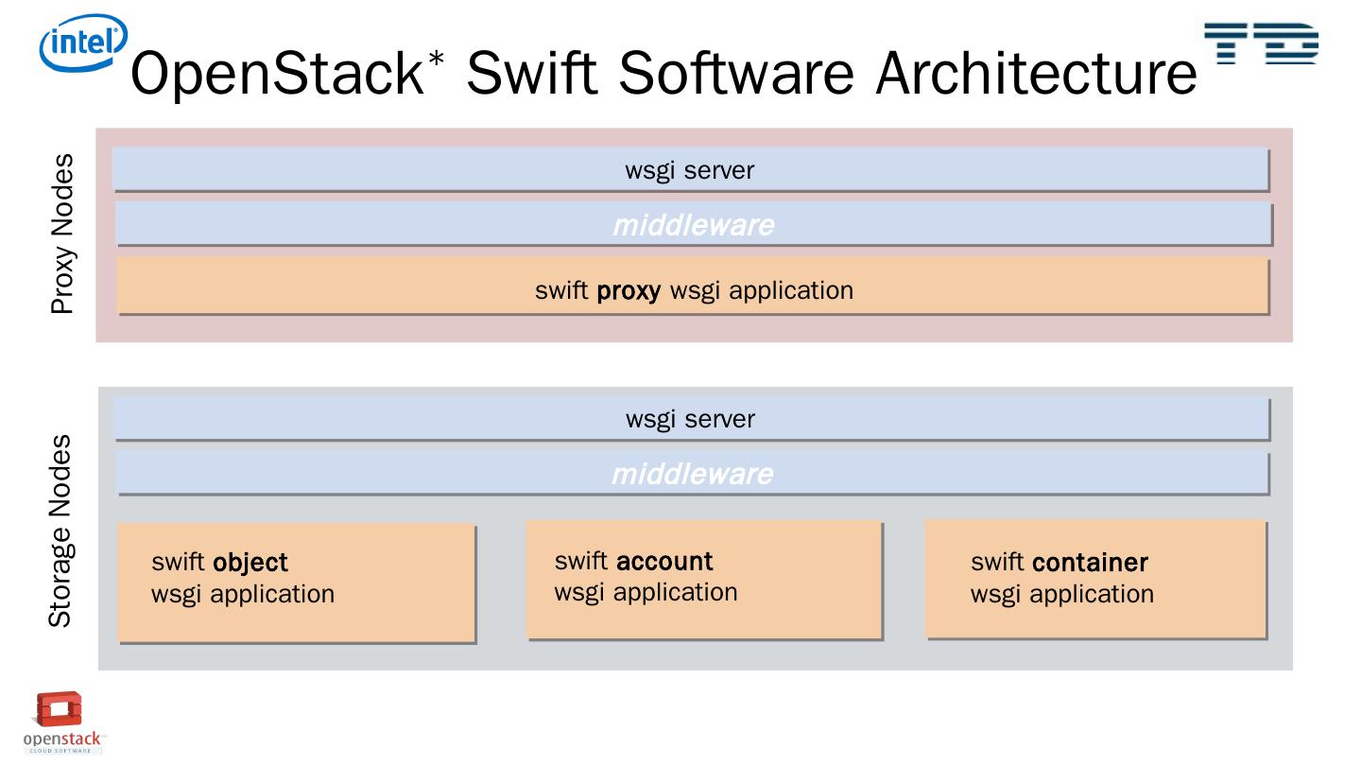This screenshot has height=766, width=1361.
Task: Select the 'Storage Nodes' vertical label
Action: coord(60,530)
